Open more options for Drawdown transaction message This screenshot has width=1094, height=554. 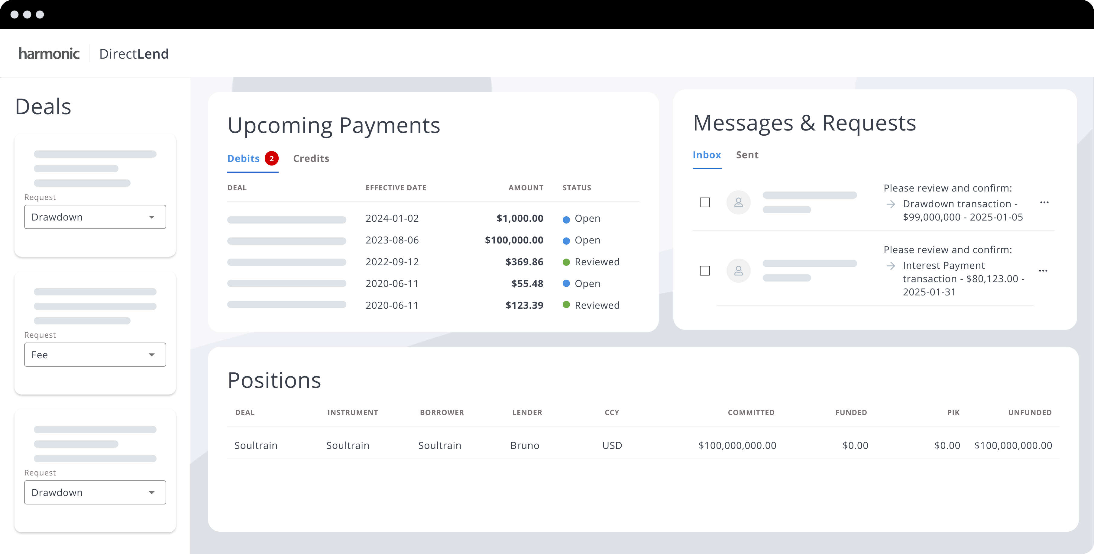1044,202
